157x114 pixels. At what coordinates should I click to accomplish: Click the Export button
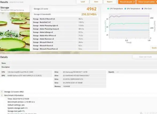[x=110, y=2]
